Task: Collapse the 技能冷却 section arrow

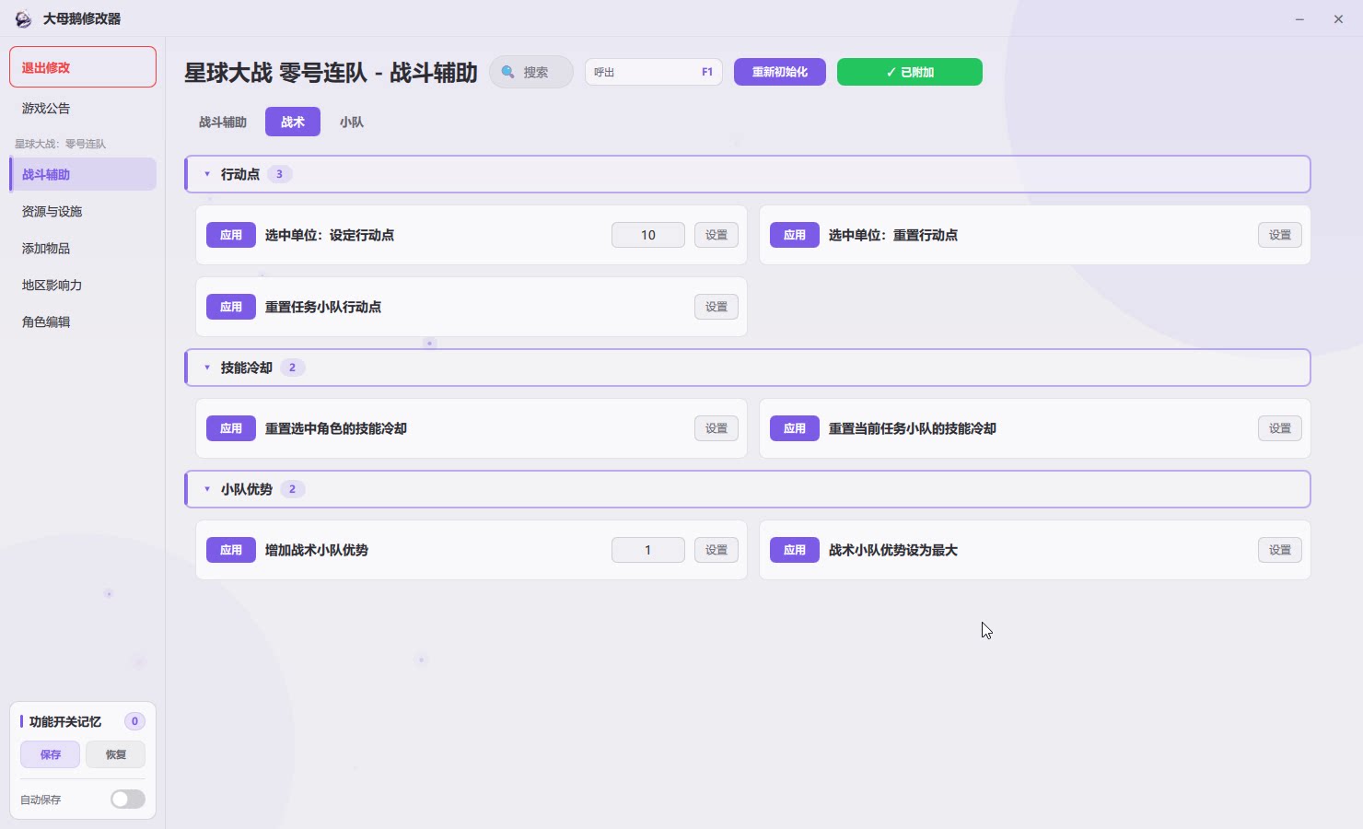Action: 207,368
